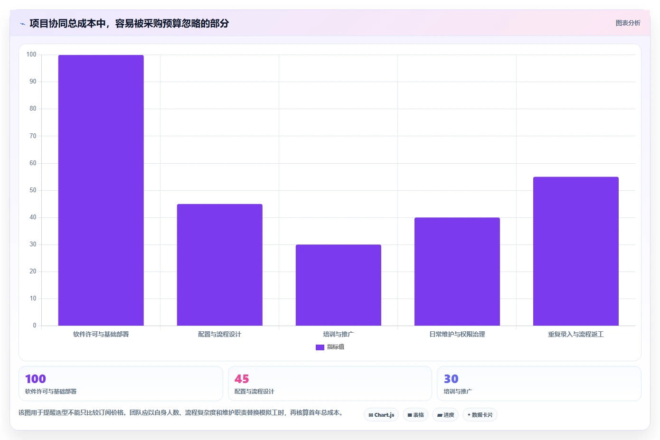Screen dimensions: 660x440
Task: Click the x-axis label 软件许可与基础部署
Action: tap(101, 334)
